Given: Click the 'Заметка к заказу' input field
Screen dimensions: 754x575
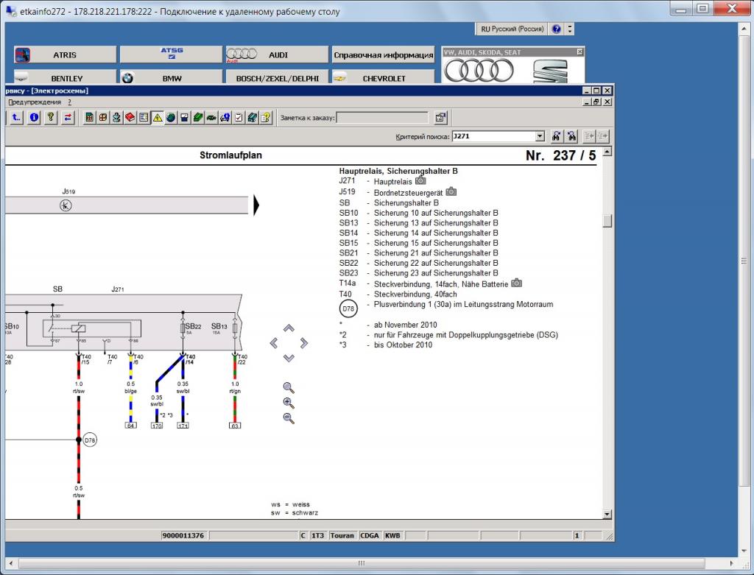Looking at the screenshot, I should [x=382, y=118].
